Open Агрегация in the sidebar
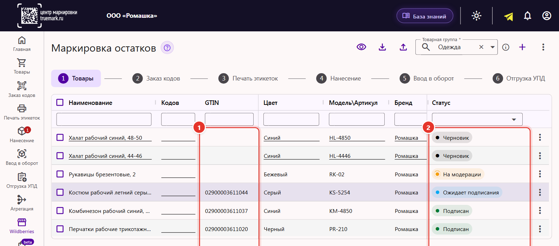Viewport: 559px width, 246px height. tap(22, 203)
